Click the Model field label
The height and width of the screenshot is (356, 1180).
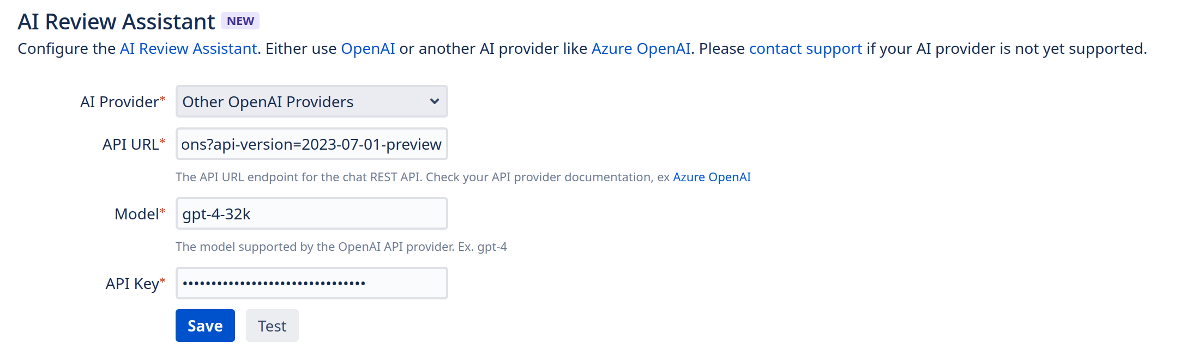click(x=137, y=214)
